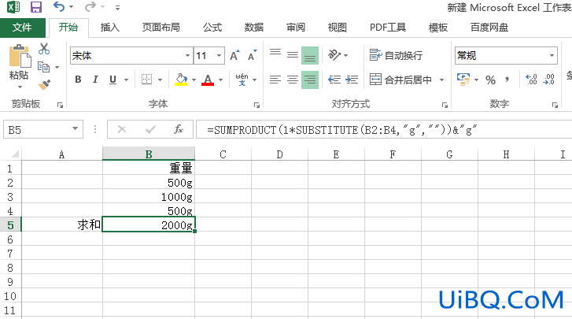Viewport: 572px width, 319px height.
Task: Toggle Align Right (highlighted)
Action: coord(310,80)
